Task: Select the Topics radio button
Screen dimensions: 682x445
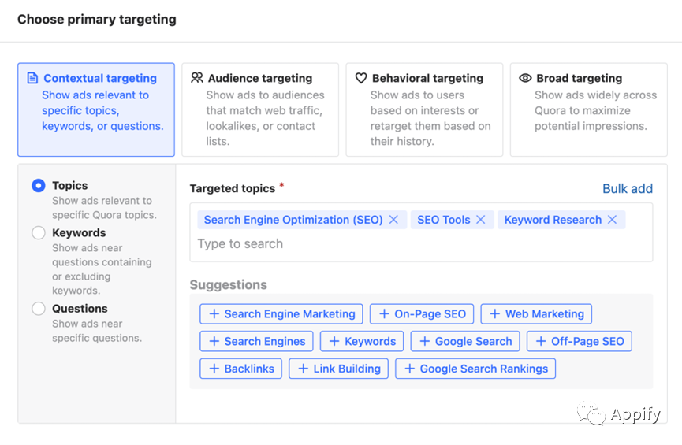Action: tap(39, 186)
